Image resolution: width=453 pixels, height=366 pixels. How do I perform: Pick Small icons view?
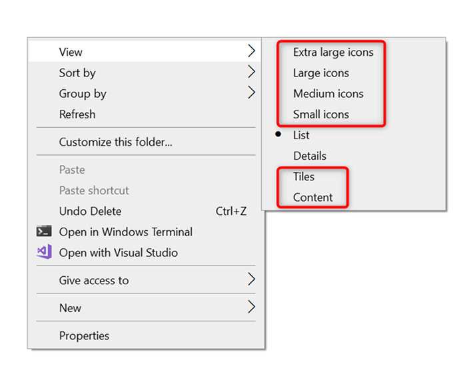tap(321, 114)
